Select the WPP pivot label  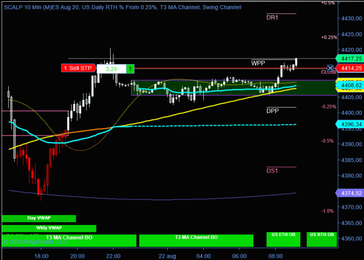[x=258, y=63]
